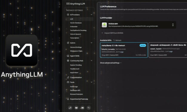Open Import Item in Community Hub

click(74, 73)
